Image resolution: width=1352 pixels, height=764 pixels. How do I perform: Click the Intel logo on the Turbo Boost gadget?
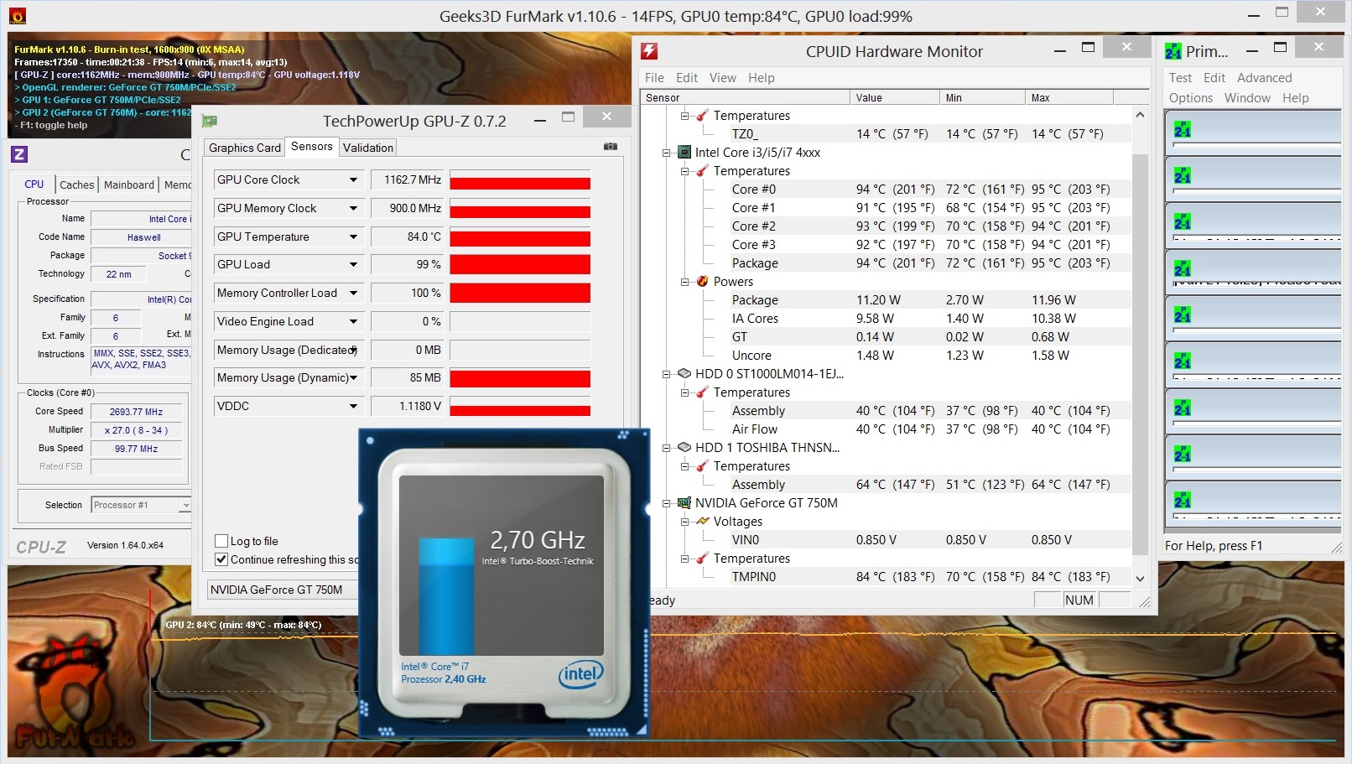581,673
